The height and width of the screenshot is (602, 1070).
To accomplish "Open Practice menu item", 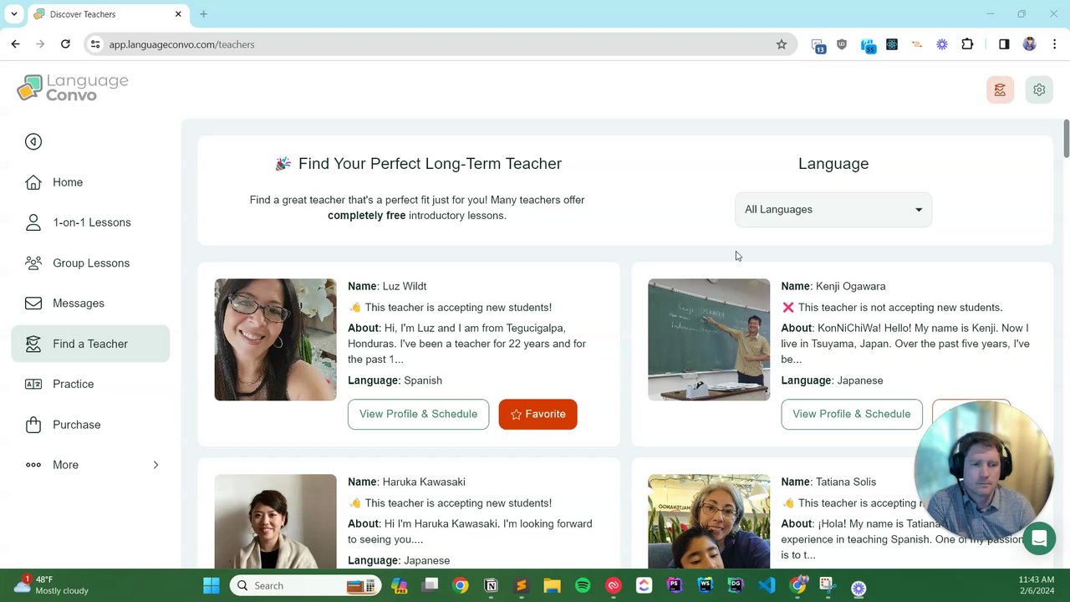I will click(90, 384).
